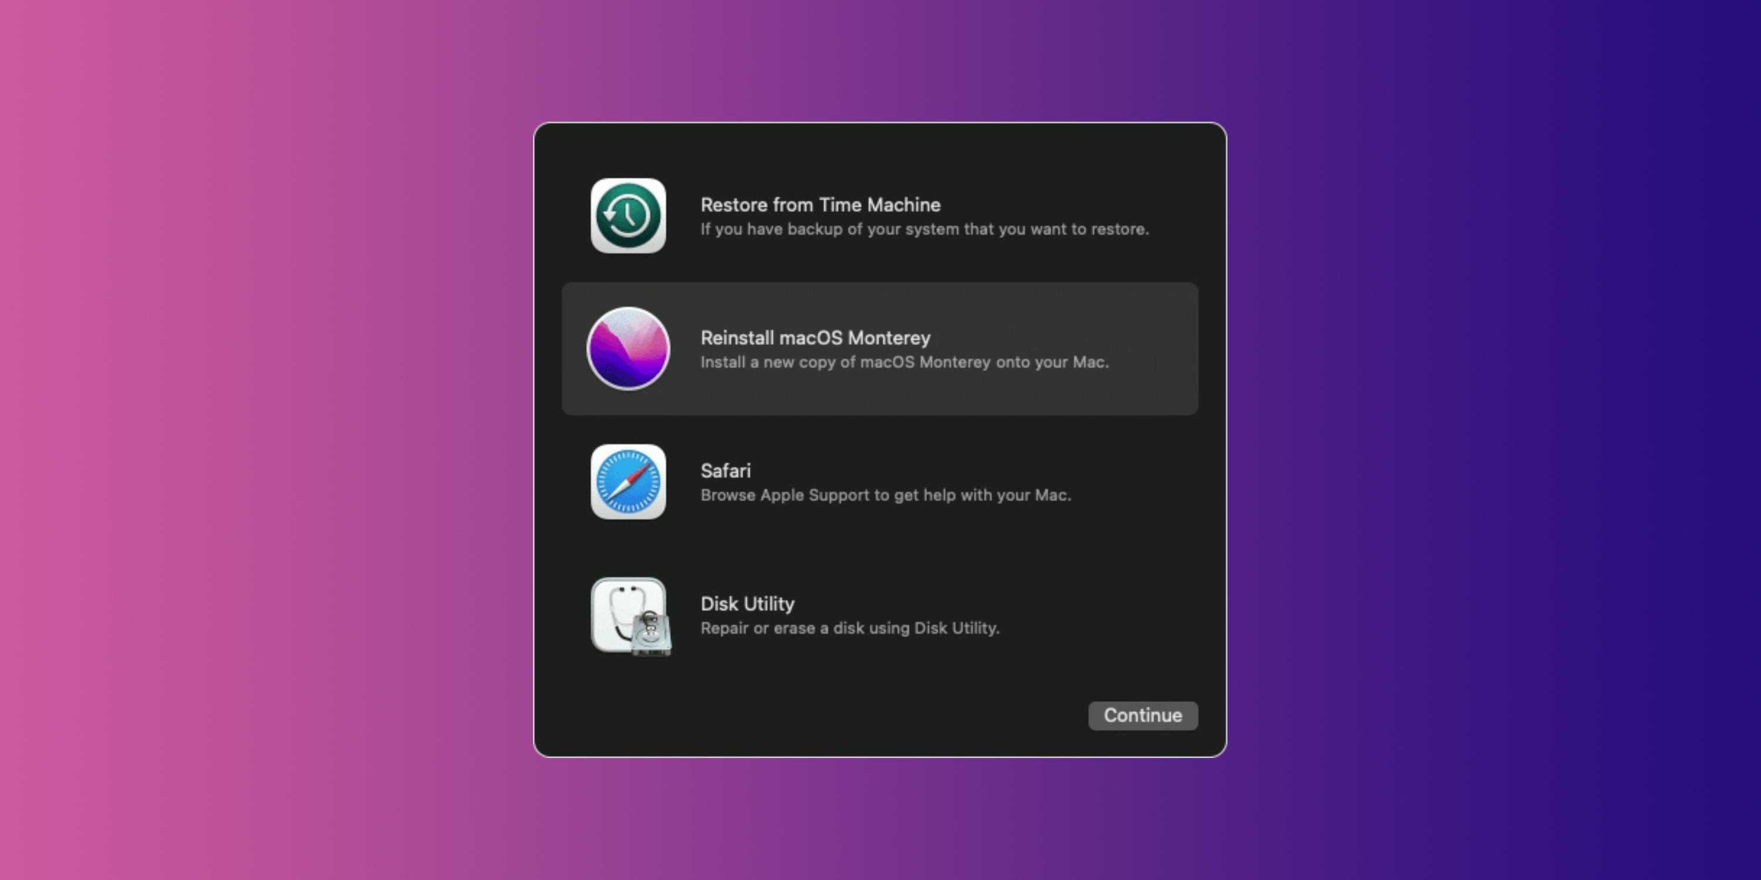The height and width of the screenshot is (880, 1761).
Task: Click the text Reinstall macOS Monterey
Action: [814, 337]
